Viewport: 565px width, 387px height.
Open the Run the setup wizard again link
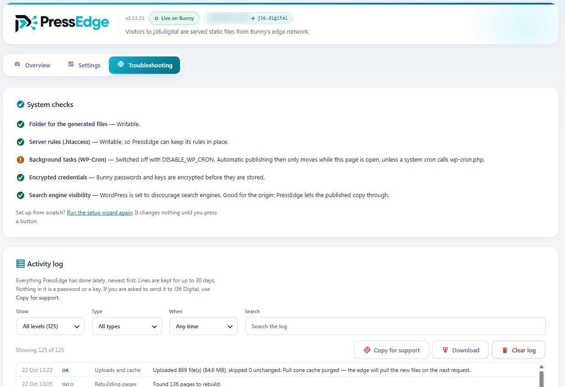[x=99, y=213]
